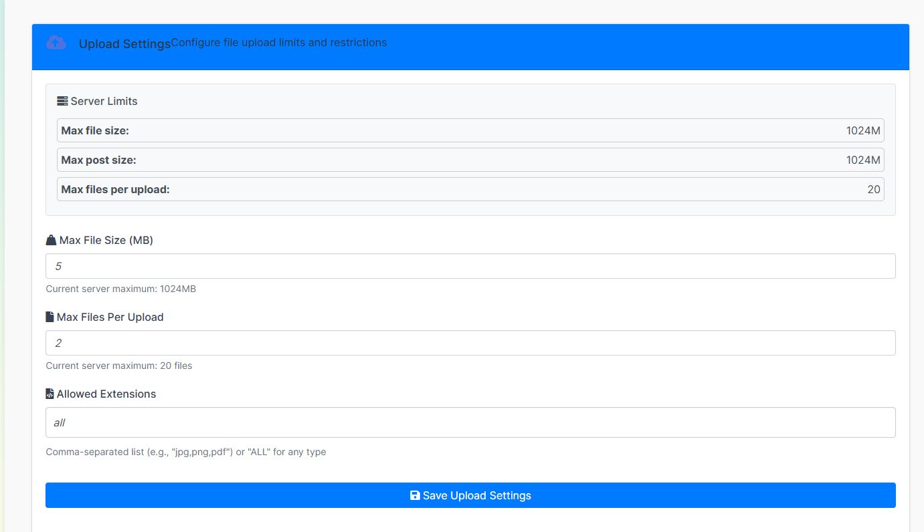
Task: Click the server icon beside Server Limits
Action: tap(62, 101)
